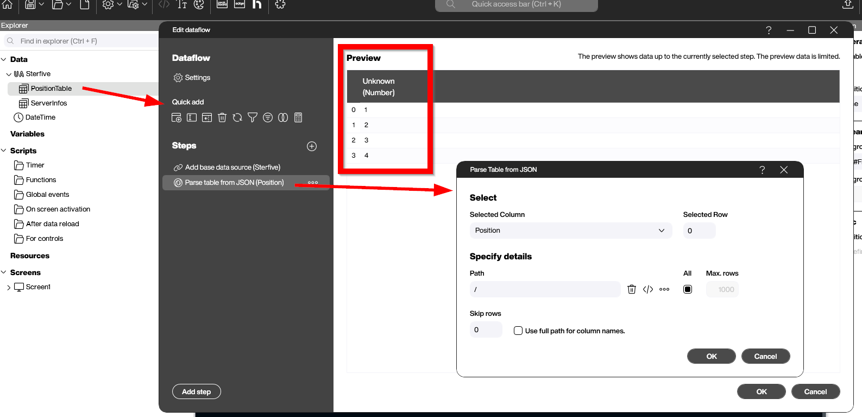This screenshot has height=417, width=862.
Task: Select the DateTime data source
Action: [40, 117]
